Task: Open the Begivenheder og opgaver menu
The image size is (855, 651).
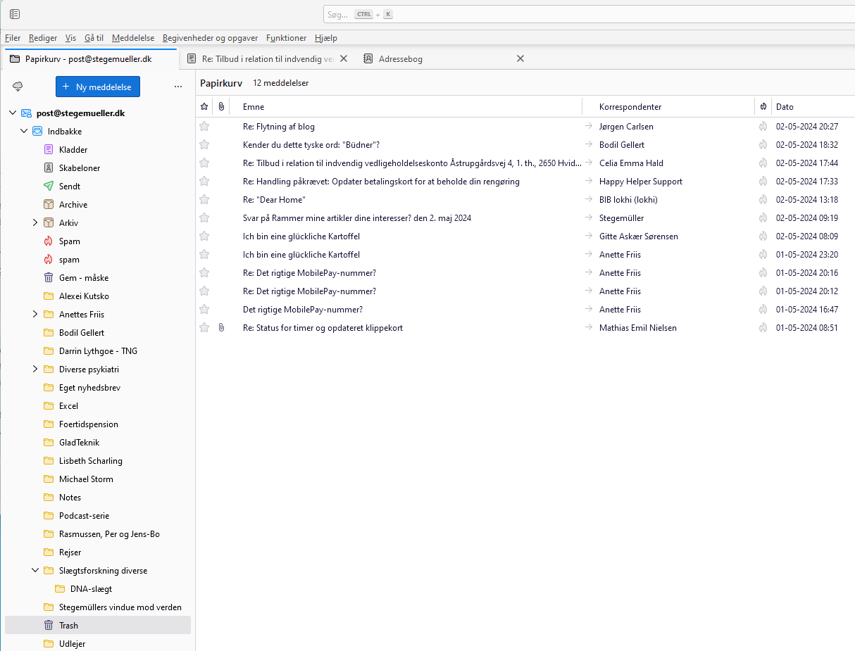Action: click(210, 38)
